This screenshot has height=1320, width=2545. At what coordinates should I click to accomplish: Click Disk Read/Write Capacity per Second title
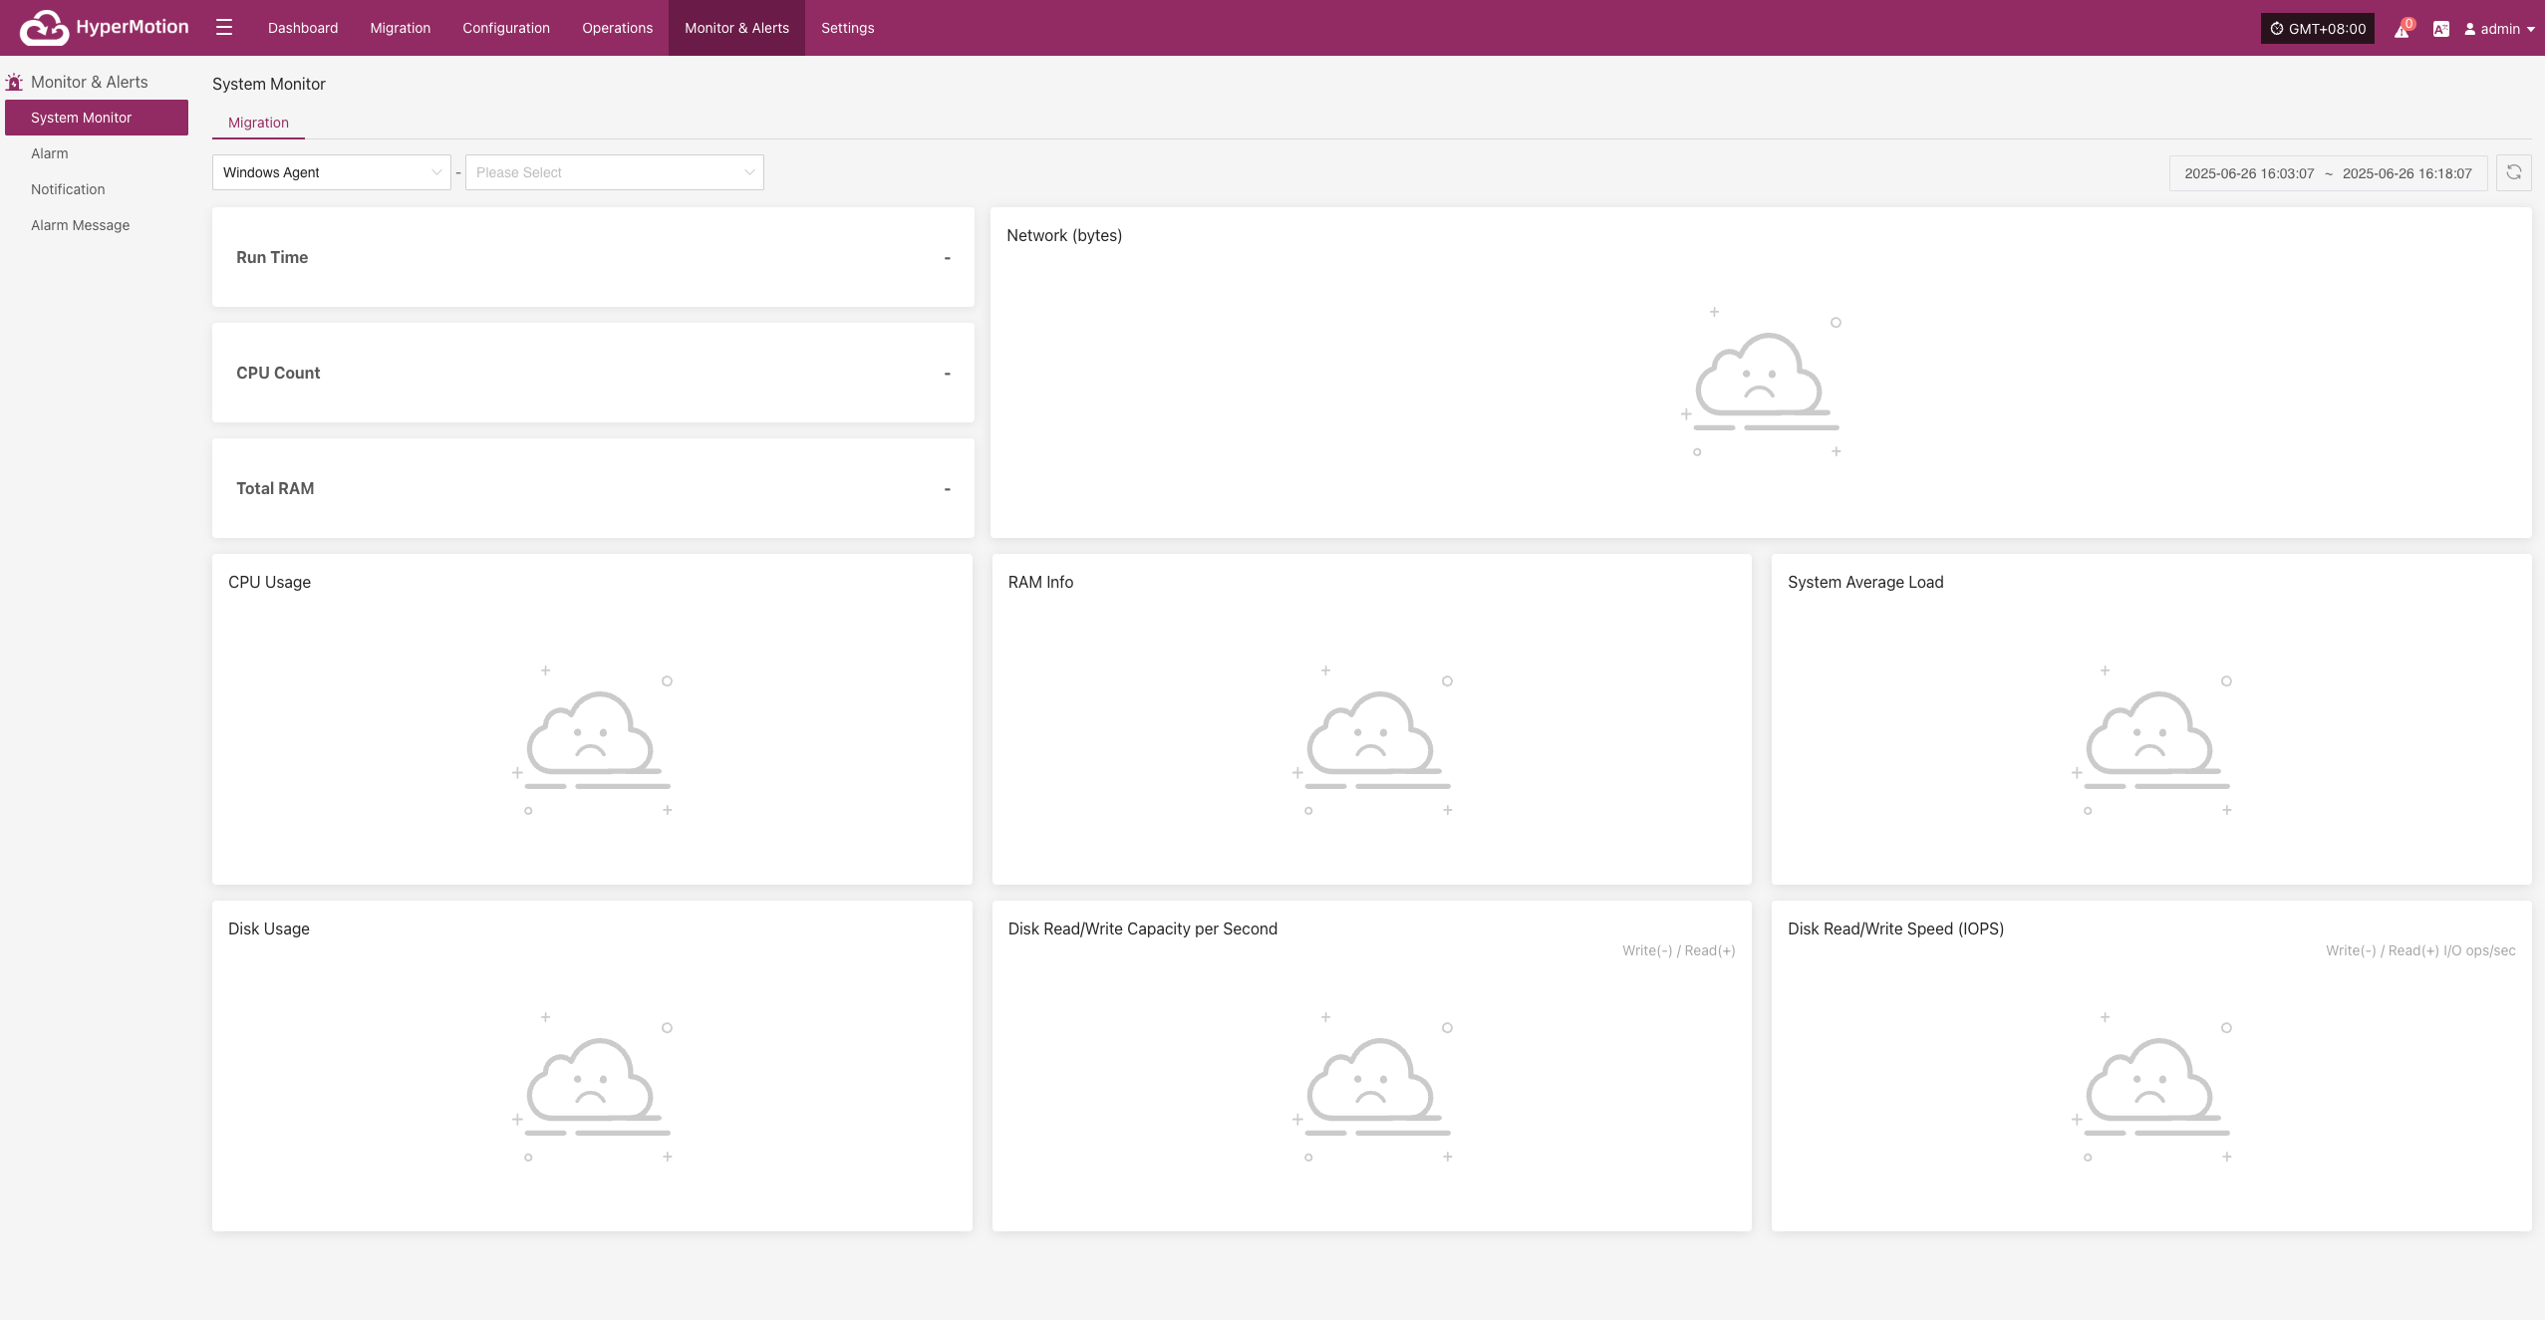(x=1142, y=928)
